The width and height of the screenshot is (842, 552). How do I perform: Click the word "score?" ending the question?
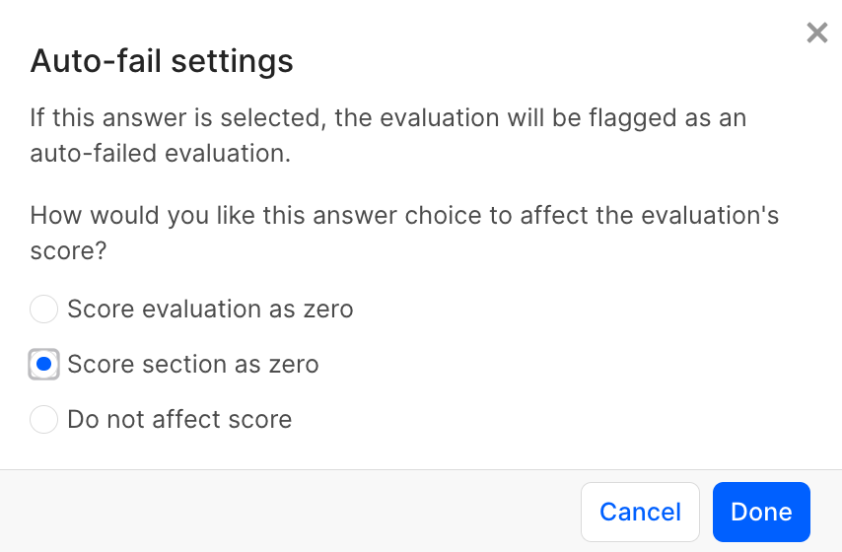point(69,251)
